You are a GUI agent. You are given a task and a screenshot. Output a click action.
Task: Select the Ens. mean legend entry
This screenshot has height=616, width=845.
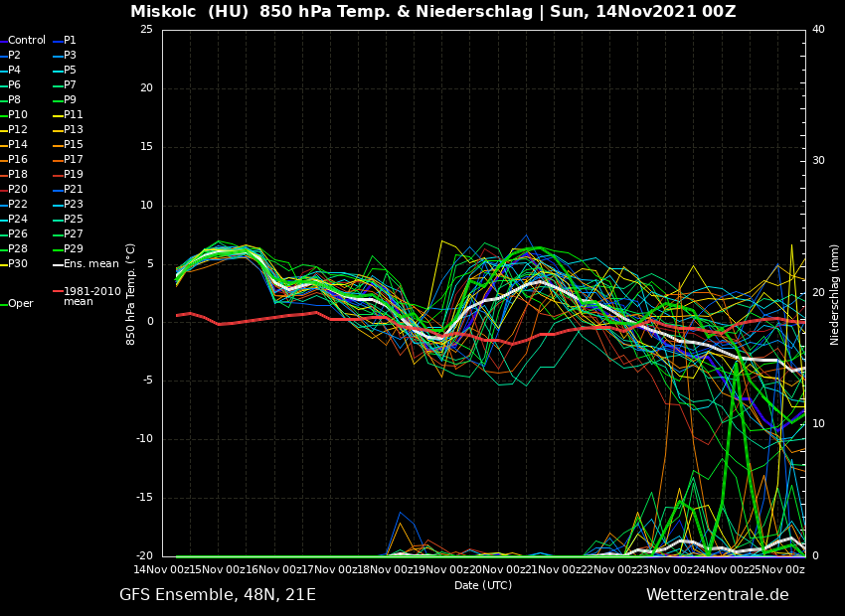tap(90, 264)
